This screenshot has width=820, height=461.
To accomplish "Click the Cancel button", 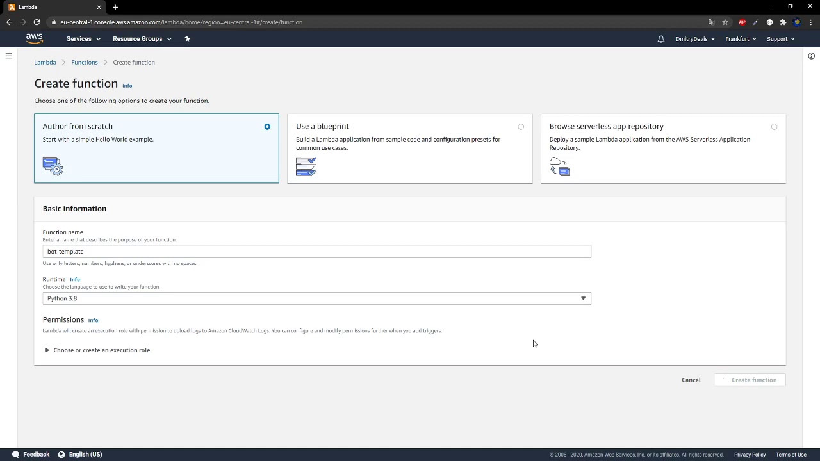I will point(691,380).
